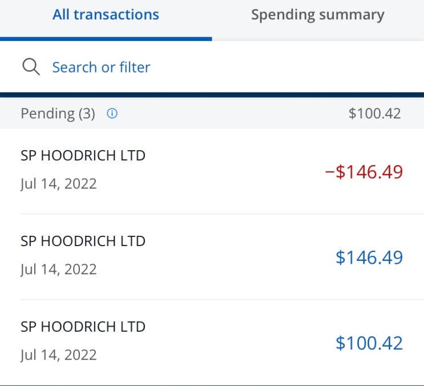Click the second SP HOODRICH LTD merchant name
The height and width of the screenshot is (386, 424).
(83, 241)
